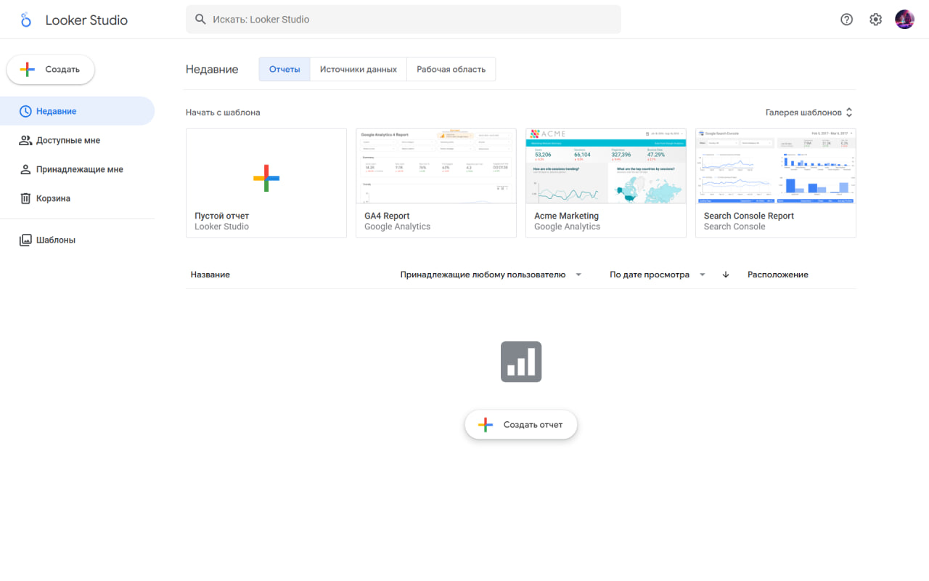Click the search magnifier icon
This screenshot has height=581, width=929.
tap(201, 20)
